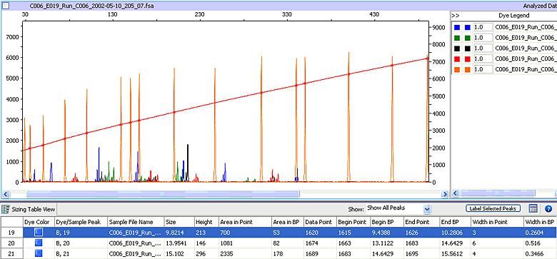Sort by the Dye Color column header
Image resolution: width=557 pixels, height=259 pixels.
point(39,222)
